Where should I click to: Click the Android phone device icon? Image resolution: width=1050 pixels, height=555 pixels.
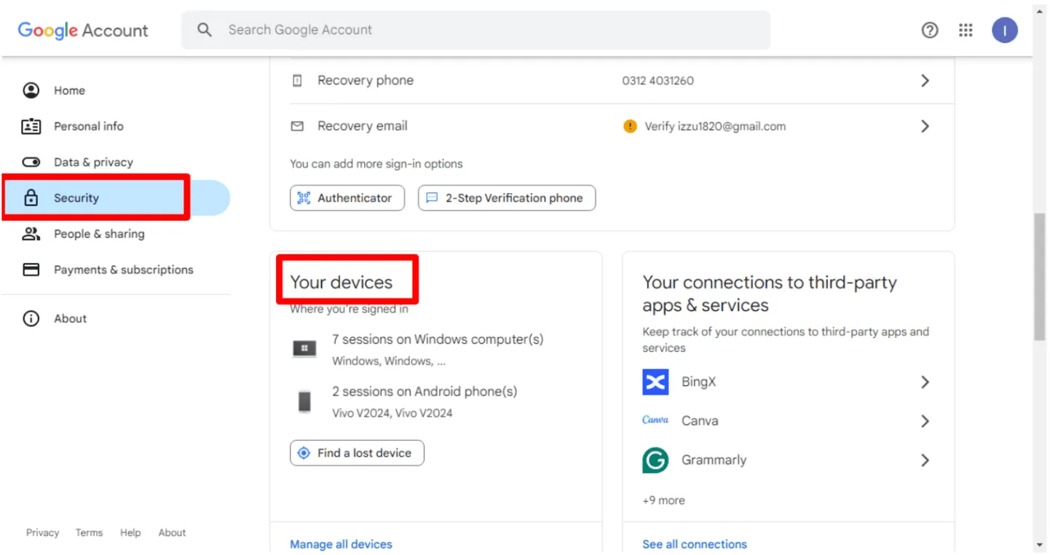[x=304, y=401]
